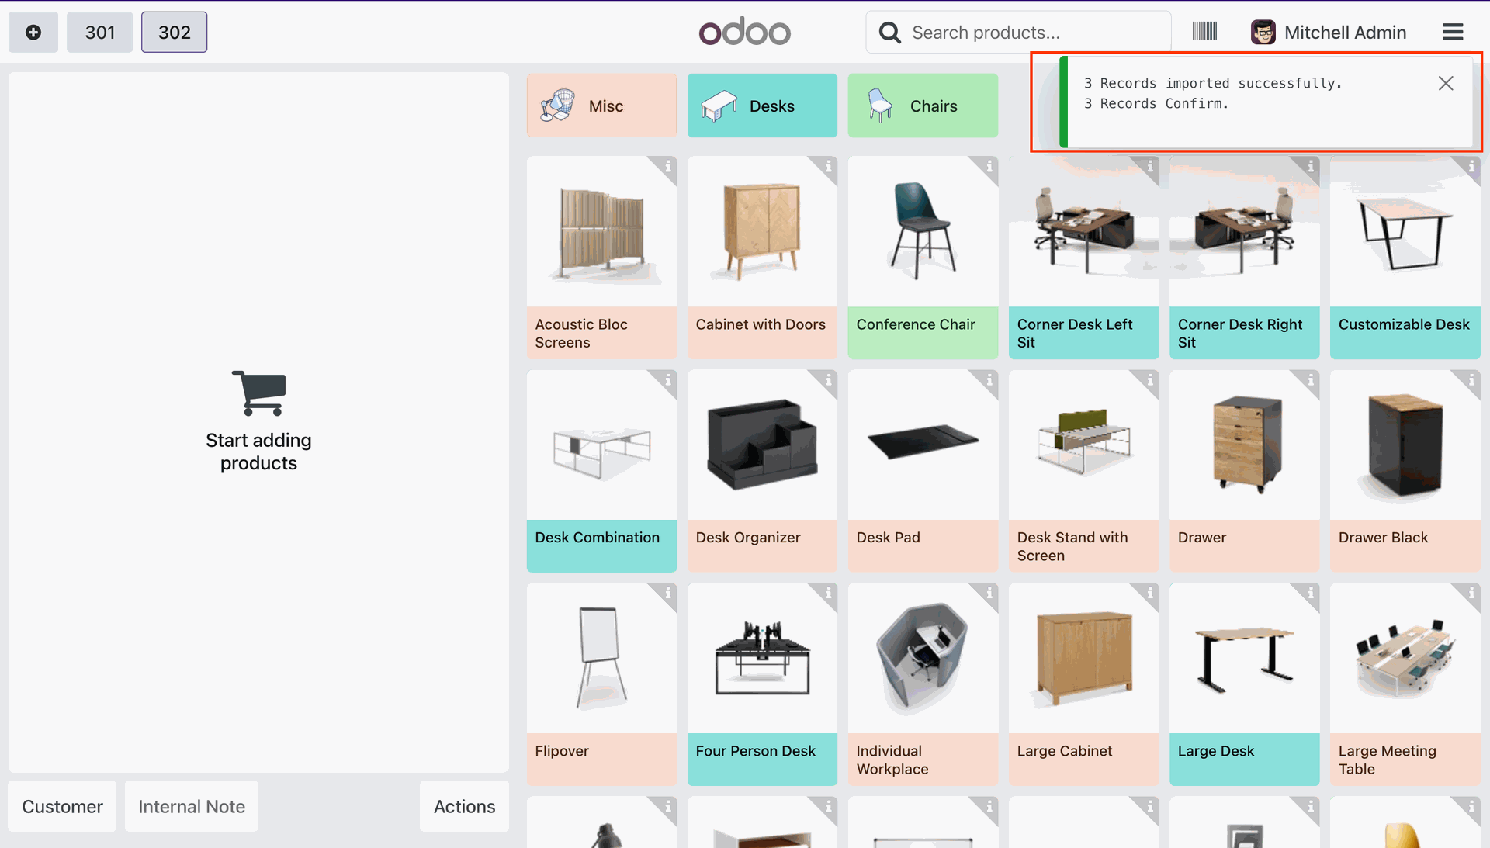
Task: Click the plus icon to add order
Action: point(33,33)
